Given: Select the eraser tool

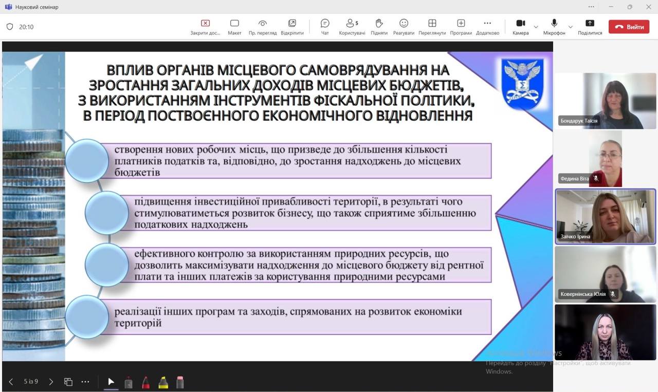Looking at the screenshot, I should pyautogui.click(x=180, y=382).
